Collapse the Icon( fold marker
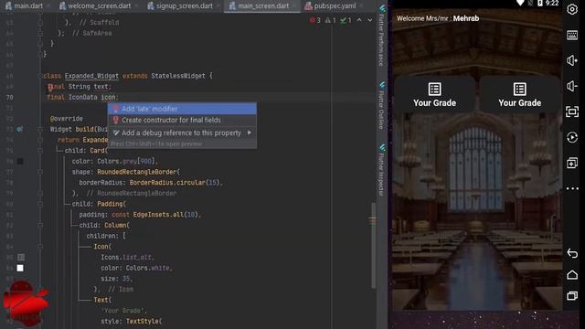The height and width of the screenshot is (329, 585). [x=40, y=247]
